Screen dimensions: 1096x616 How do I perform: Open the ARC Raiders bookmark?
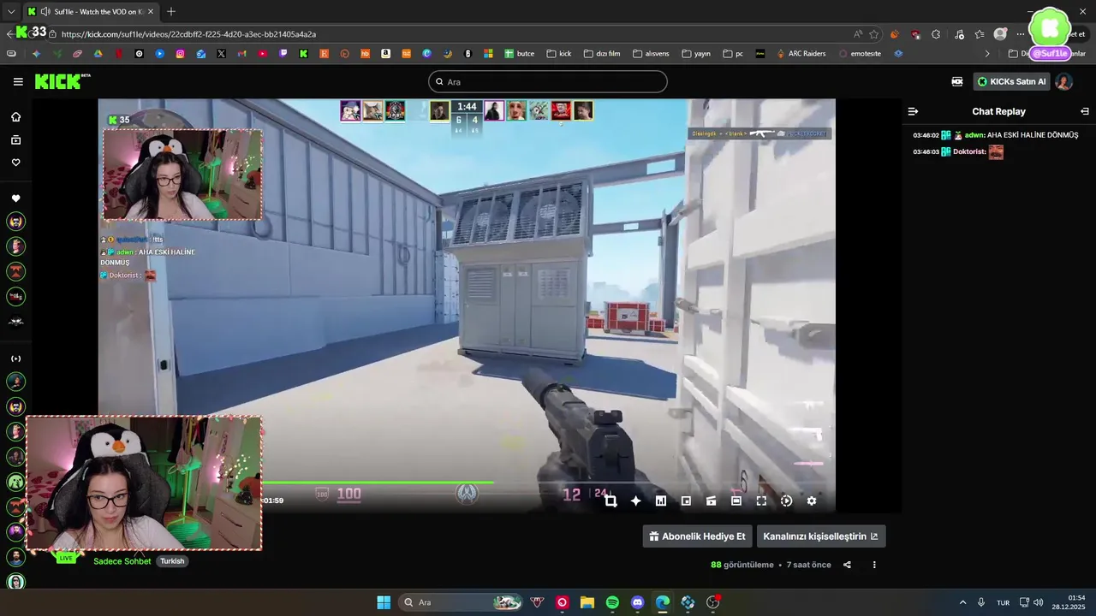[x=801, y=53]
